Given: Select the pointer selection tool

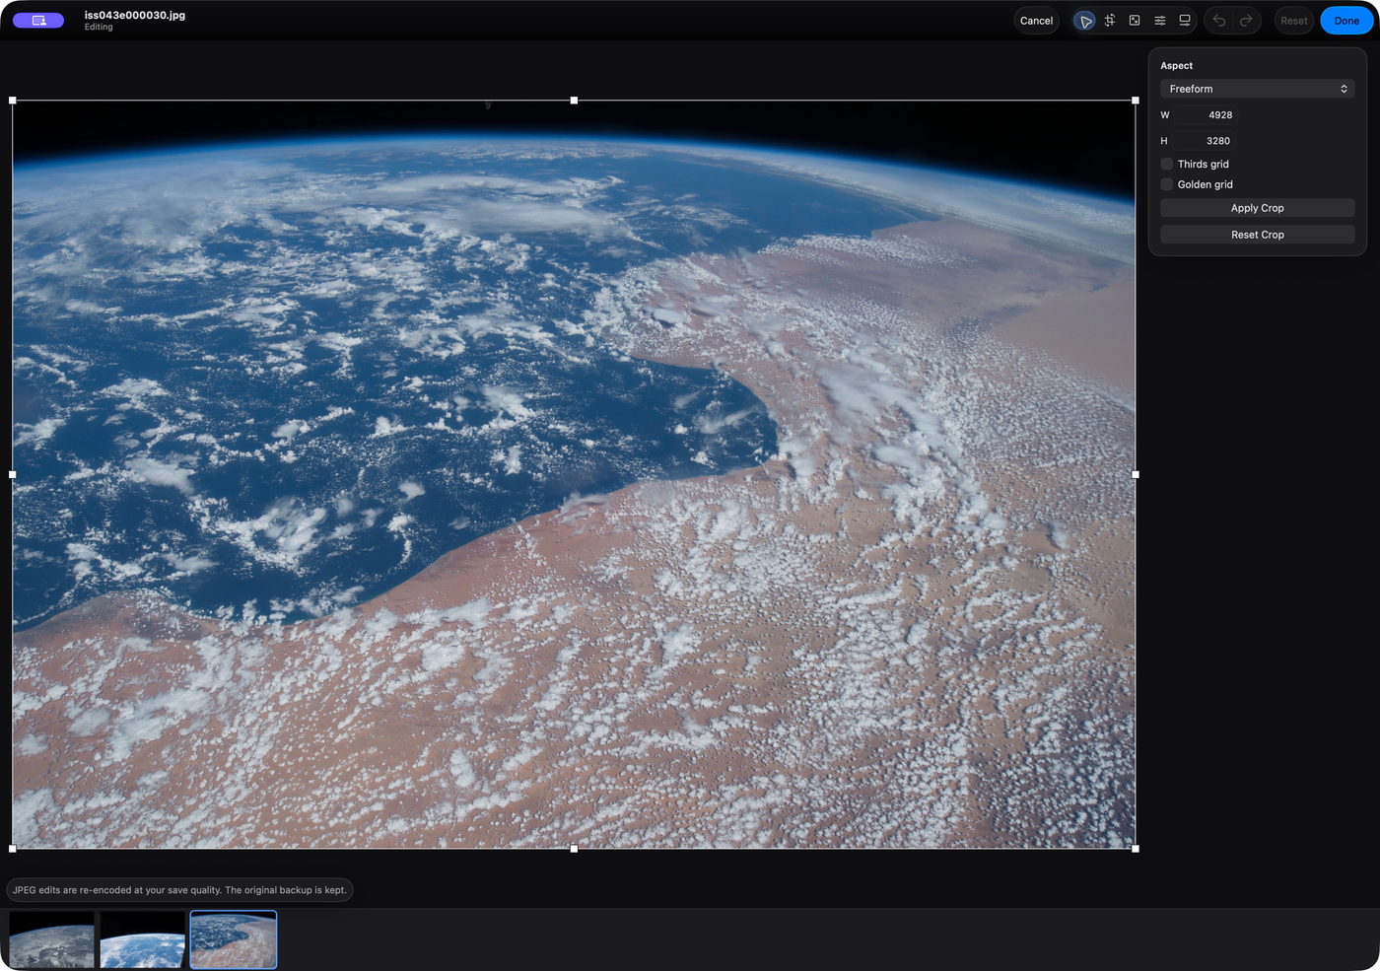Looking at the screenshot, I should click(1085, 21).
